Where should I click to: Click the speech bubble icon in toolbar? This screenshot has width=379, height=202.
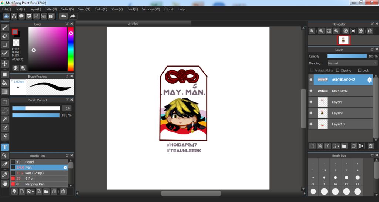tap(21, 16)
